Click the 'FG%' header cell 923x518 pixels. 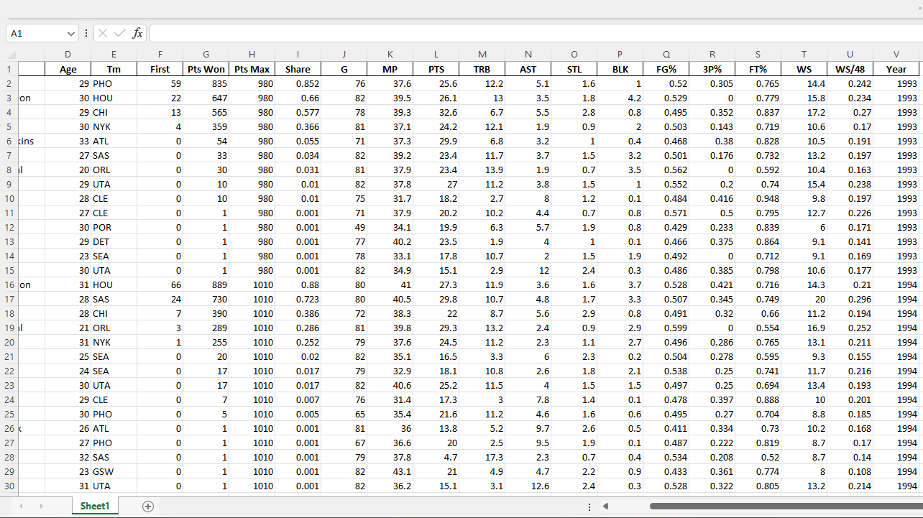[666, 69]
